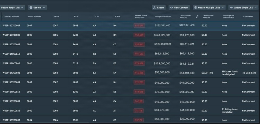Click the View Contract button

click(179, 8)
